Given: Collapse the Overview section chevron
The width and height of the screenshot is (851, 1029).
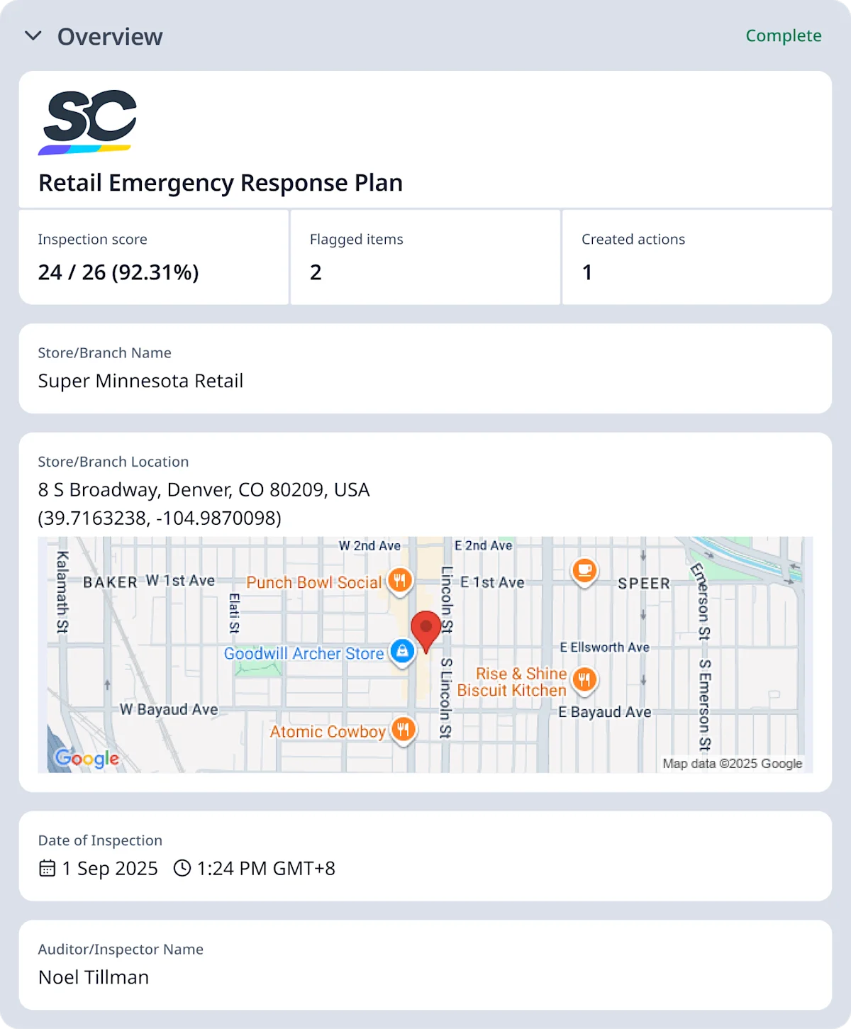Looking at the screenshot, I should click(31, 36).
